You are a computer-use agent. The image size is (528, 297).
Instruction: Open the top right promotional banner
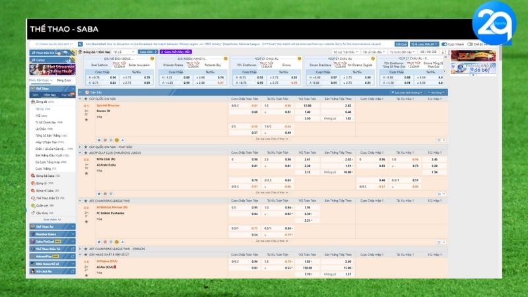[473, 55]
